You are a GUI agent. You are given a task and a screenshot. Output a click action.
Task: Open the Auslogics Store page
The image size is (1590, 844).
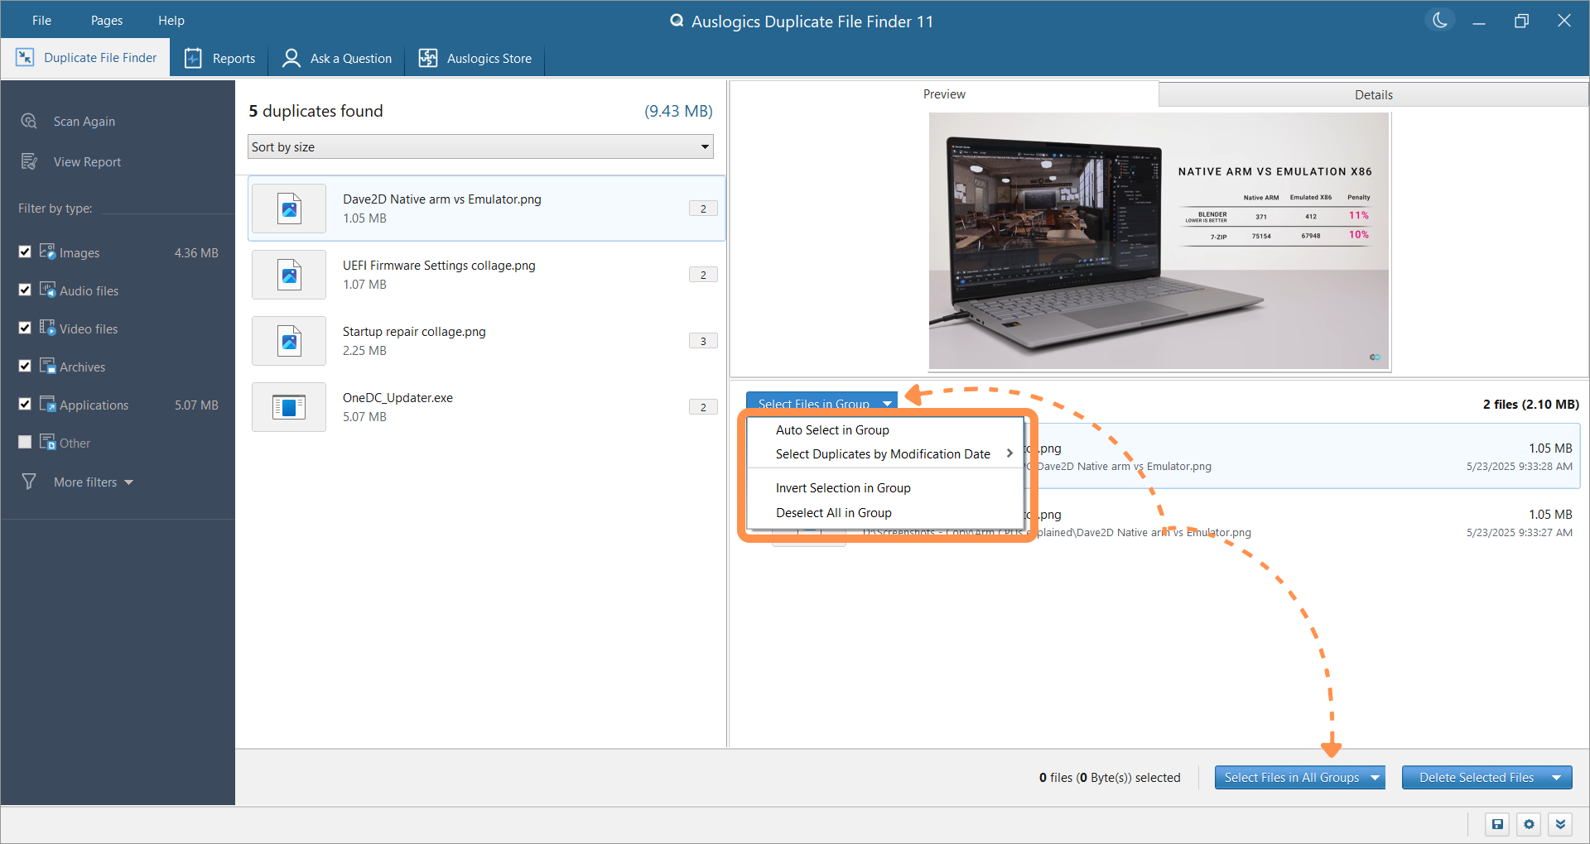tap(475, 59)
